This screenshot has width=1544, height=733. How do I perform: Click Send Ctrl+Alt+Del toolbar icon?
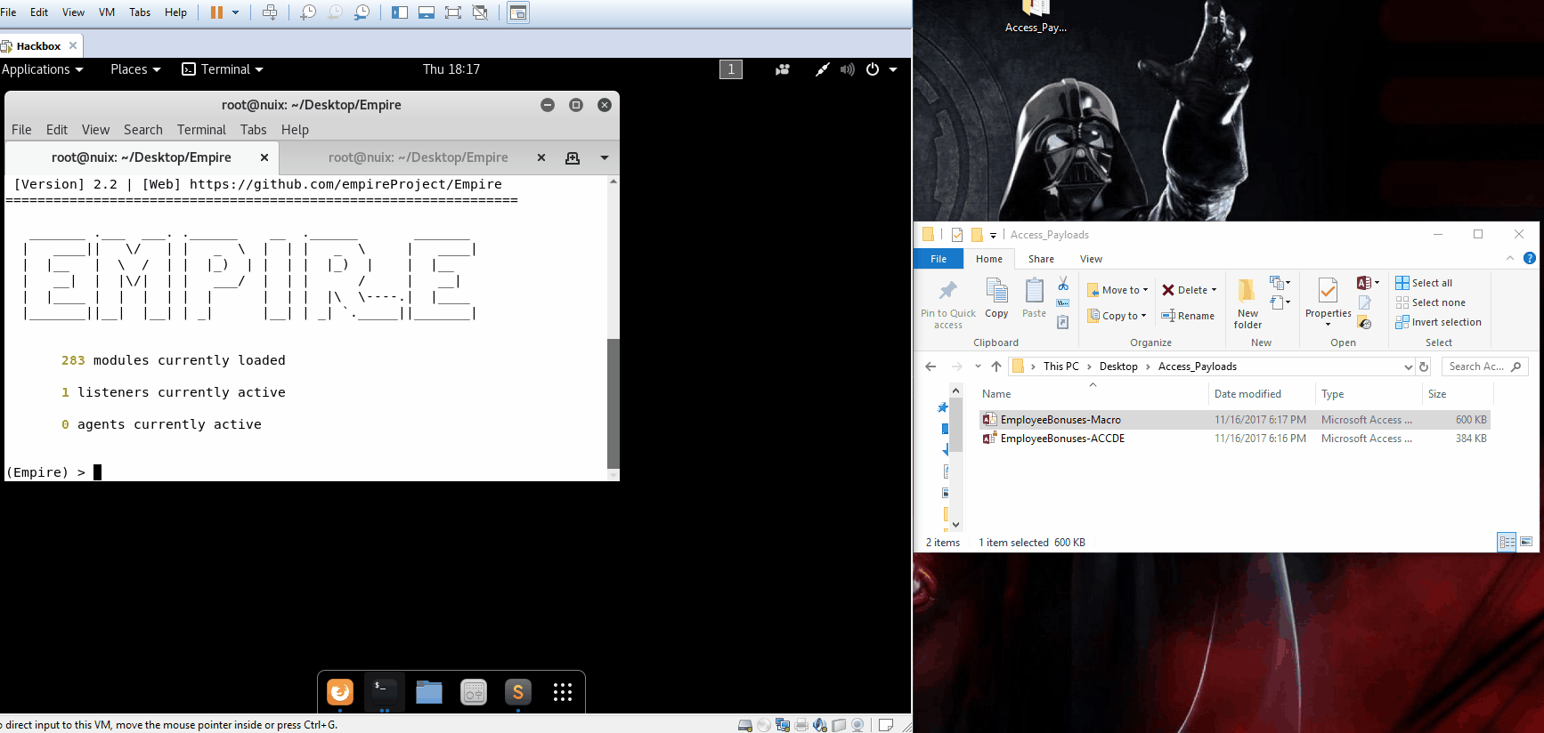[270, 12]
